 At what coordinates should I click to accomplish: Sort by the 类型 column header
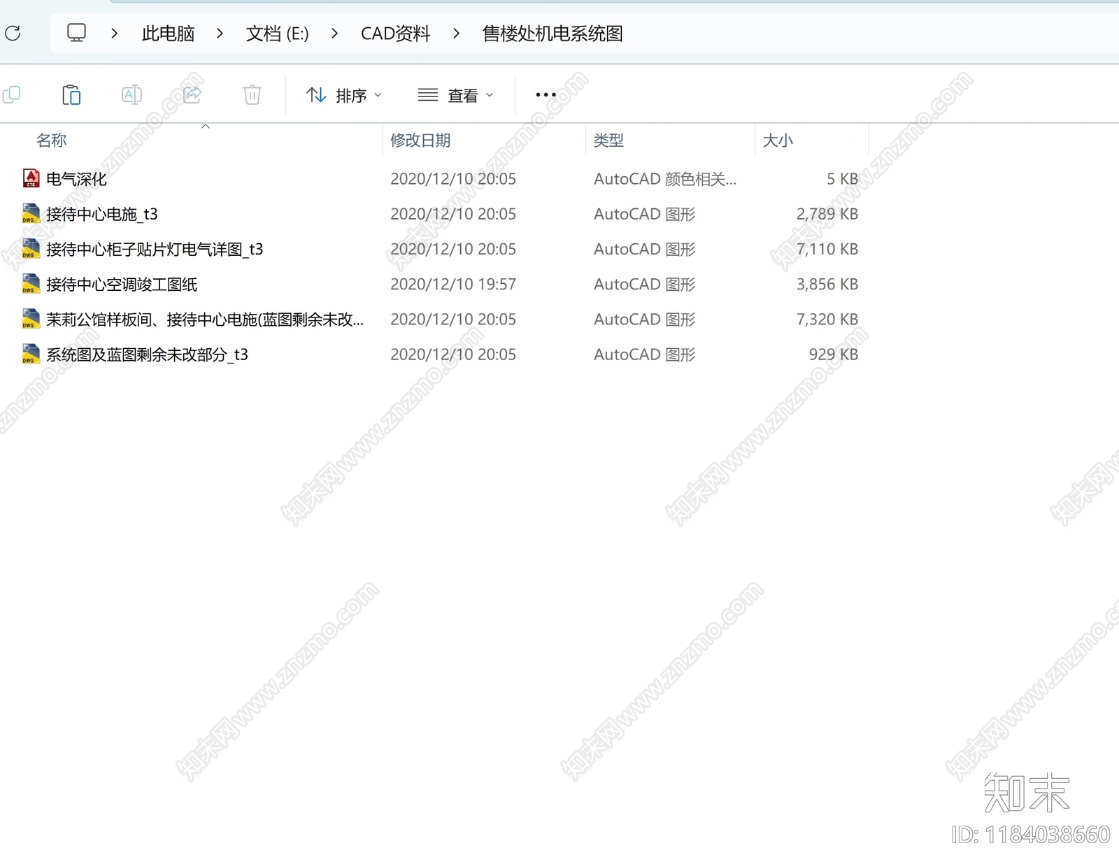tap(608, 141)
